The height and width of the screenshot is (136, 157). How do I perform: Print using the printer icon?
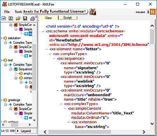click(x=32, y=19)
